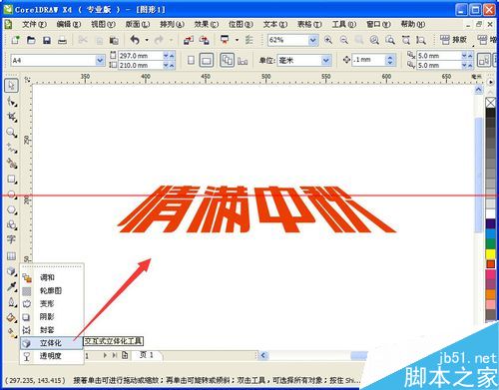The height and width of the screenshot is (390, 499).
Task: Click the Save icon
Action: [x=47, y=40]
